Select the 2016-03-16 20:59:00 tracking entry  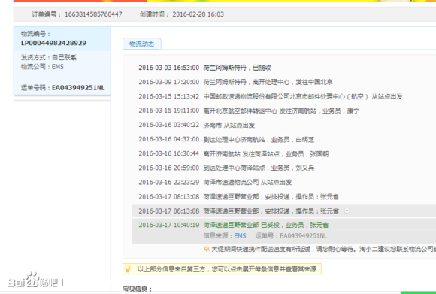click(x=226, y=168)
